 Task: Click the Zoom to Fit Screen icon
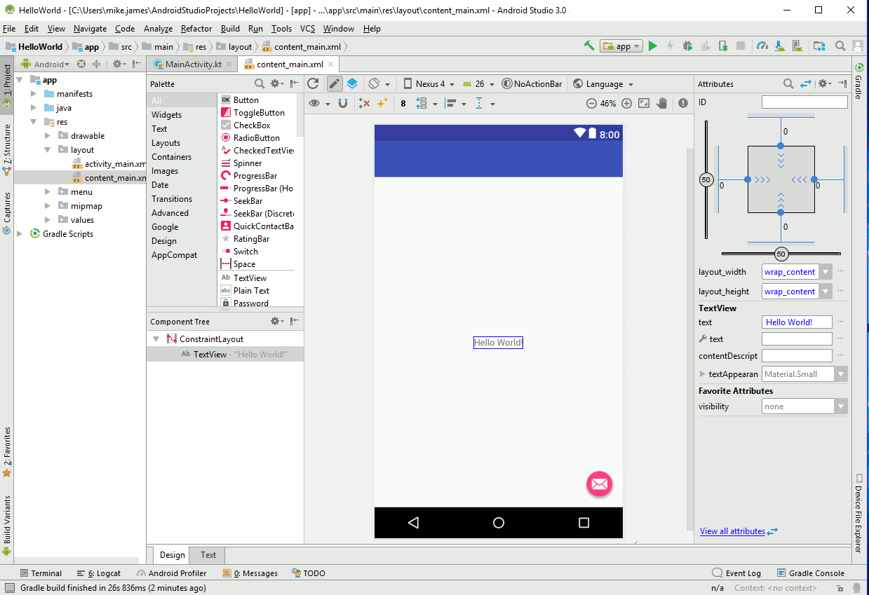644,103
